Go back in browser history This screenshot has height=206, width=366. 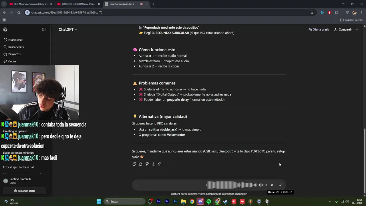(x=4, y=13)
